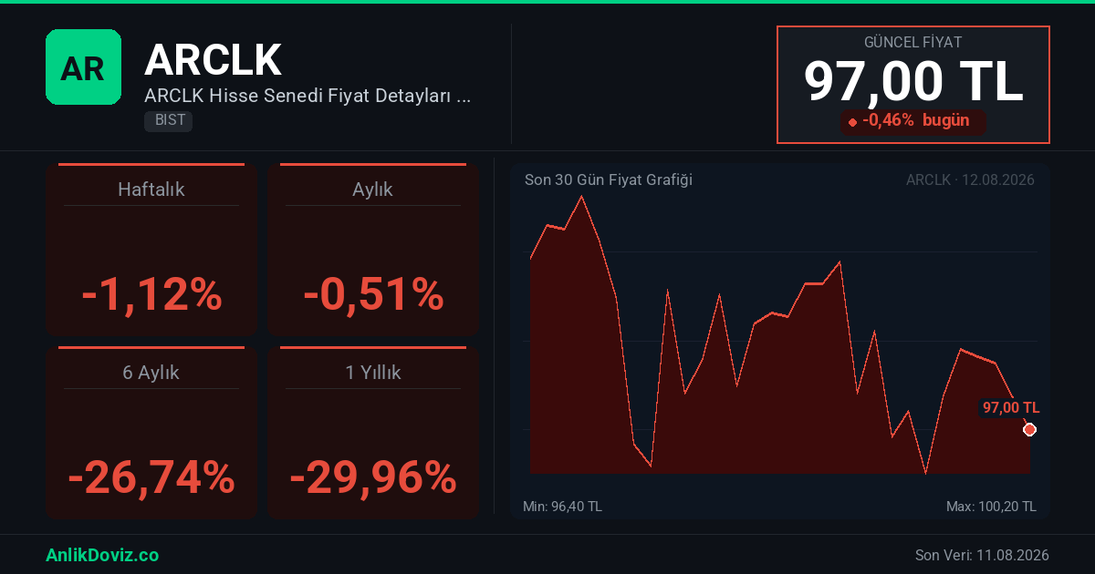Click the 6 Aylık card title
The height and width of the screenshot is (574, 1095).
click(151, 373)
